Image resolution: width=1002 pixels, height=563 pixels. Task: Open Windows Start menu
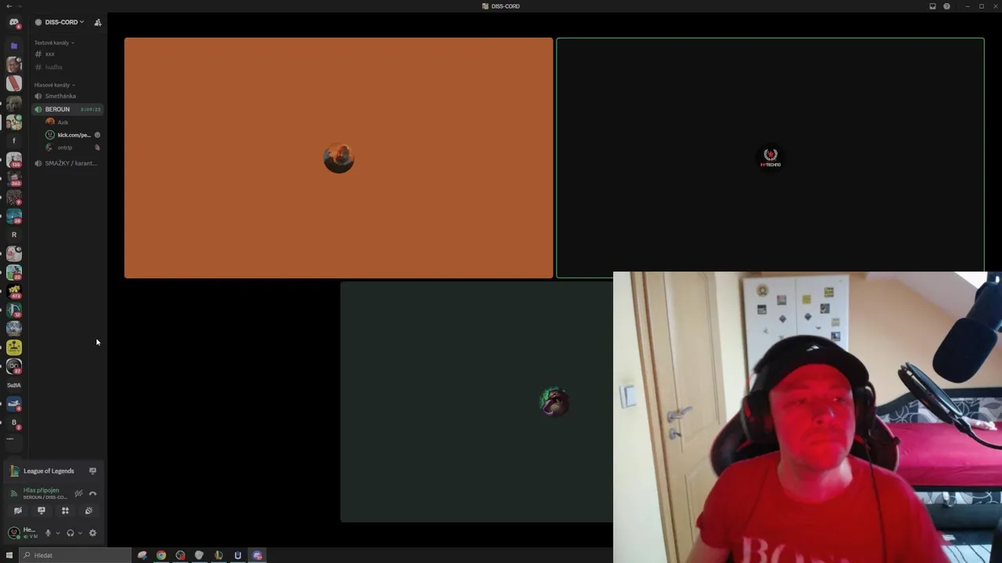9,555
